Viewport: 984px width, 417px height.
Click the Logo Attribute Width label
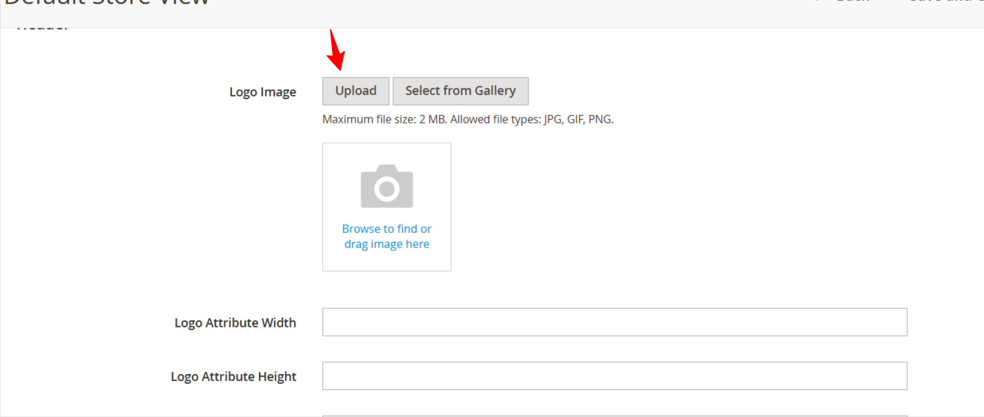[x=235, y=323]
